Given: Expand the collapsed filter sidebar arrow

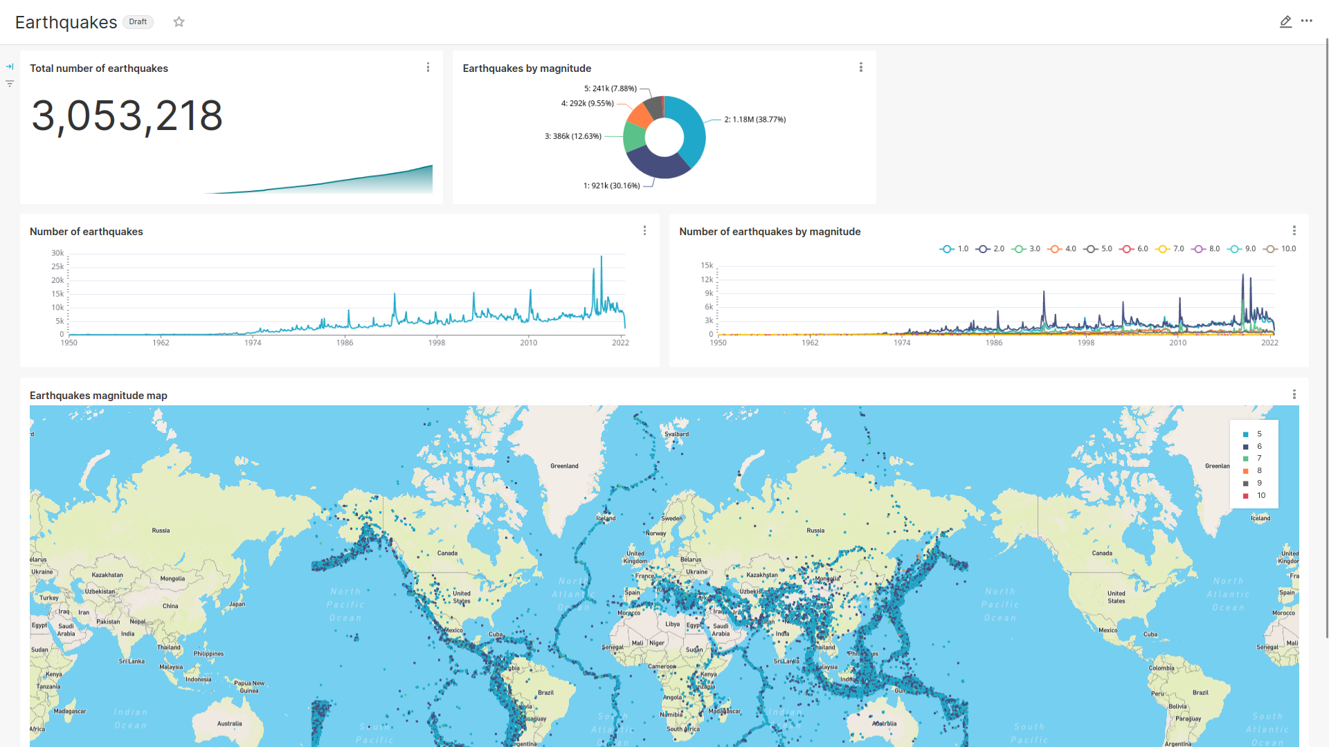Looking at the screenshot, I should (10, 67).
